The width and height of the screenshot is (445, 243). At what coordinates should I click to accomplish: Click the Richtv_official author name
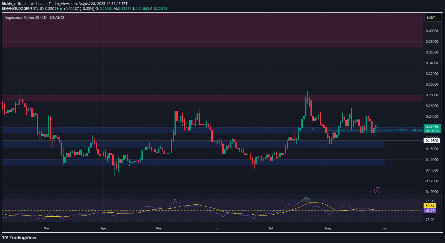coord(14,4)
